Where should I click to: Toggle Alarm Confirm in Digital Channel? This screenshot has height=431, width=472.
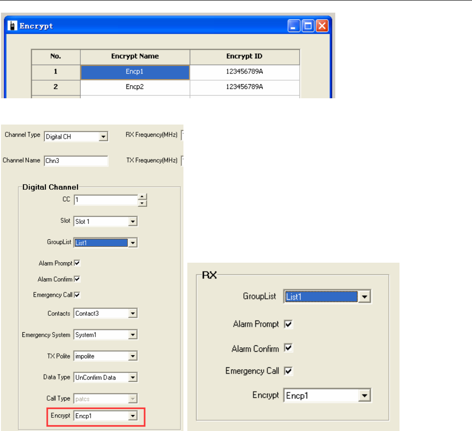point(77,279)
